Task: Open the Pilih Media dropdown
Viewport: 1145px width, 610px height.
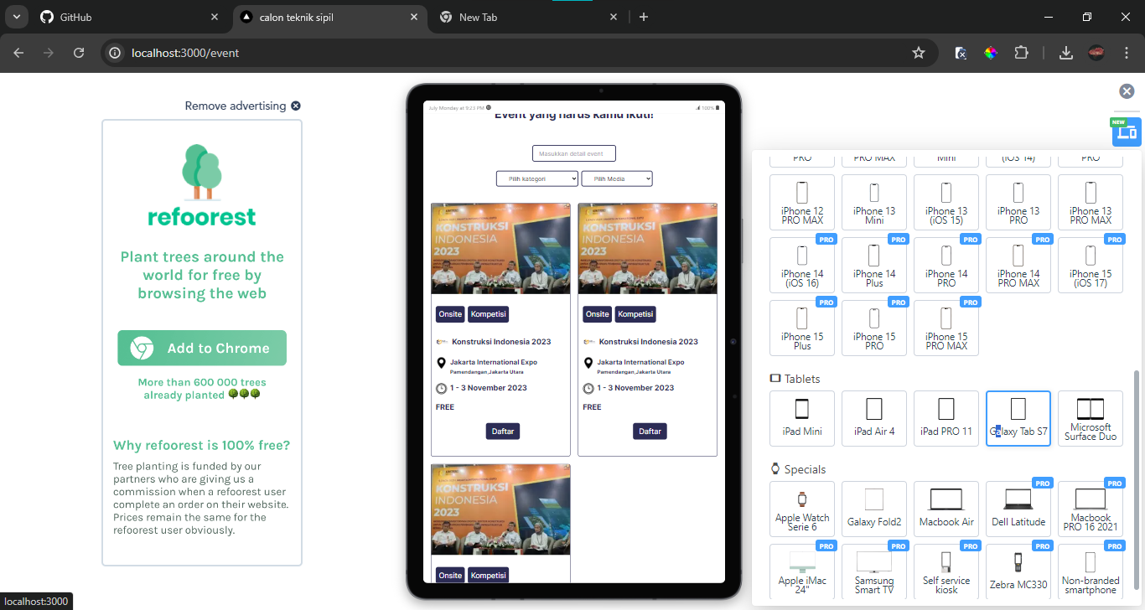Action: (617, 178)
